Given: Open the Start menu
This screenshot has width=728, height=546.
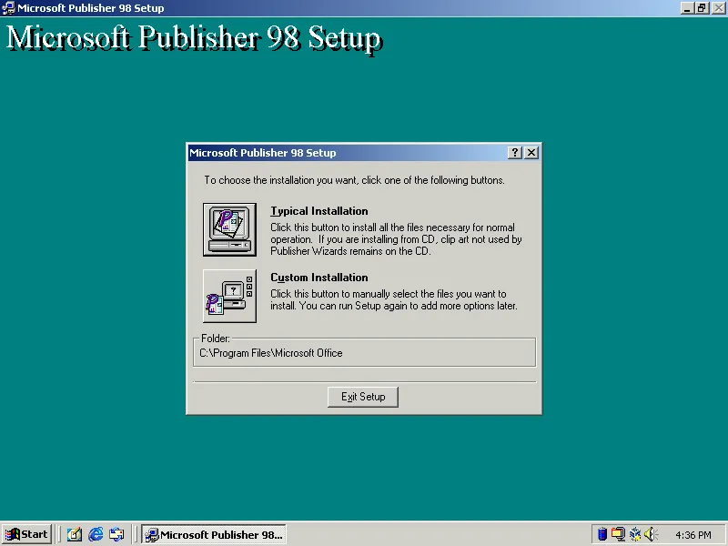Looking at the screenshot, I should tap(25, 534).
